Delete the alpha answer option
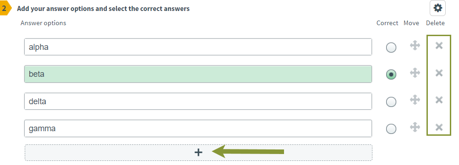This screenshot has height=165, width=459. coord(439,46)
